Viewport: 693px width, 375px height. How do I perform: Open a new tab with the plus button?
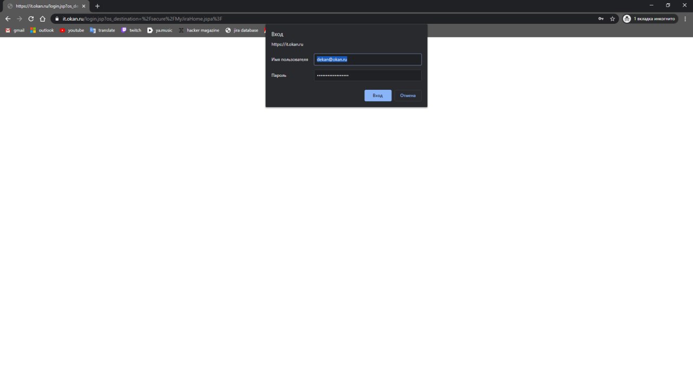click(x=97, y=6)
